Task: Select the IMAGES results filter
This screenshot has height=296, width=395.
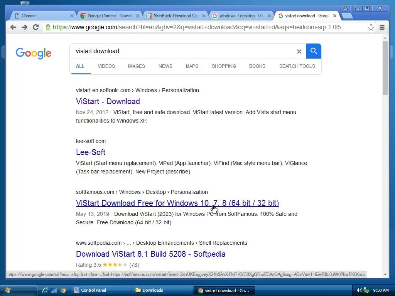Action: (136, 66)
